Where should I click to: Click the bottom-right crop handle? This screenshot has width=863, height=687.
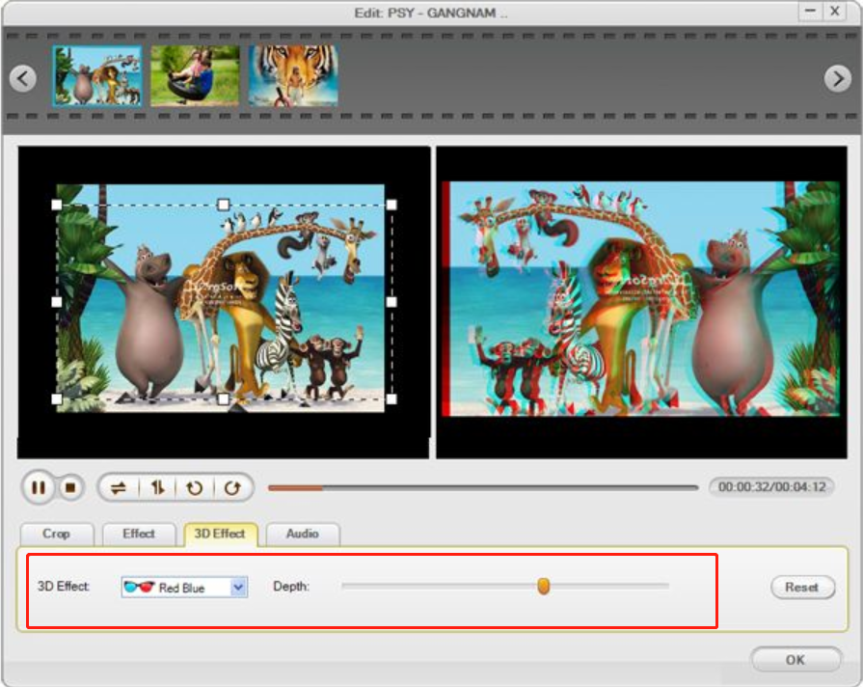[x=391, y=398]
